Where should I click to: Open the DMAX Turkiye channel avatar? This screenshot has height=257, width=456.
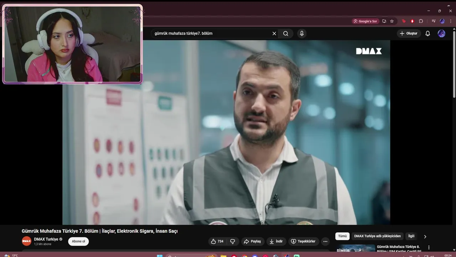click(x=27, y=241)
